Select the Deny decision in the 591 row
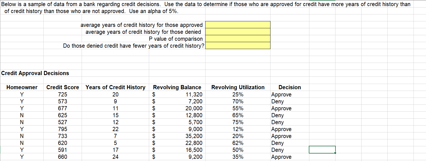The height and width of the screenshot is (161, 426). coord(290,150)
